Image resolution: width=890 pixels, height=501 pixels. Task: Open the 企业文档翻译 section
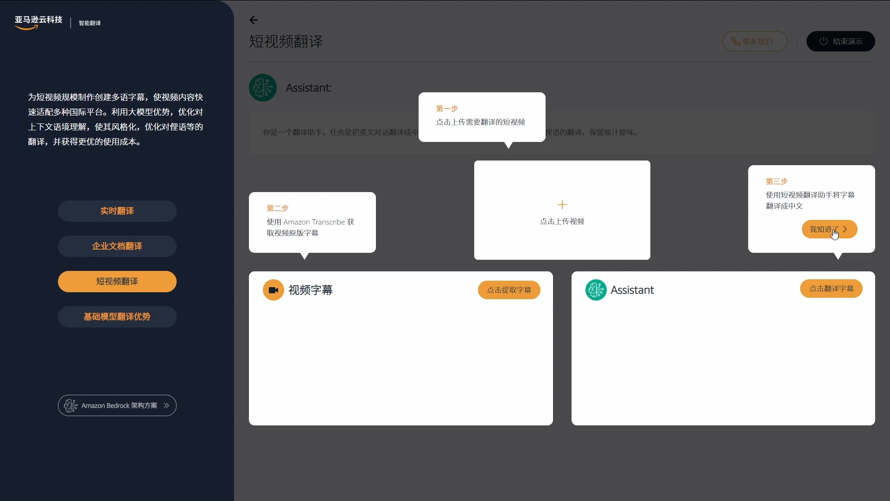click(x=117, y=246)
